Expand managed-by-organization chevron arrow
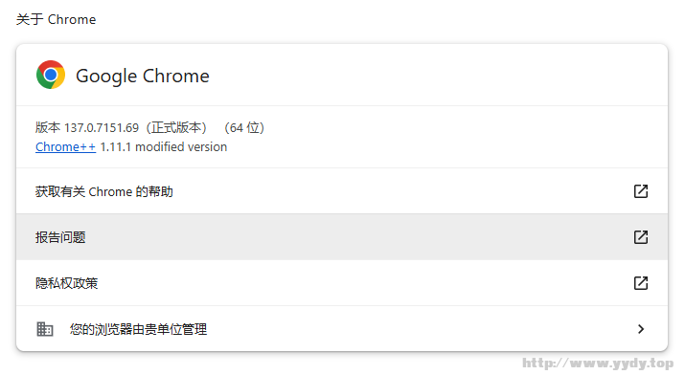The width and height of the screenshot is (685, 375). (x=641, y=329)
